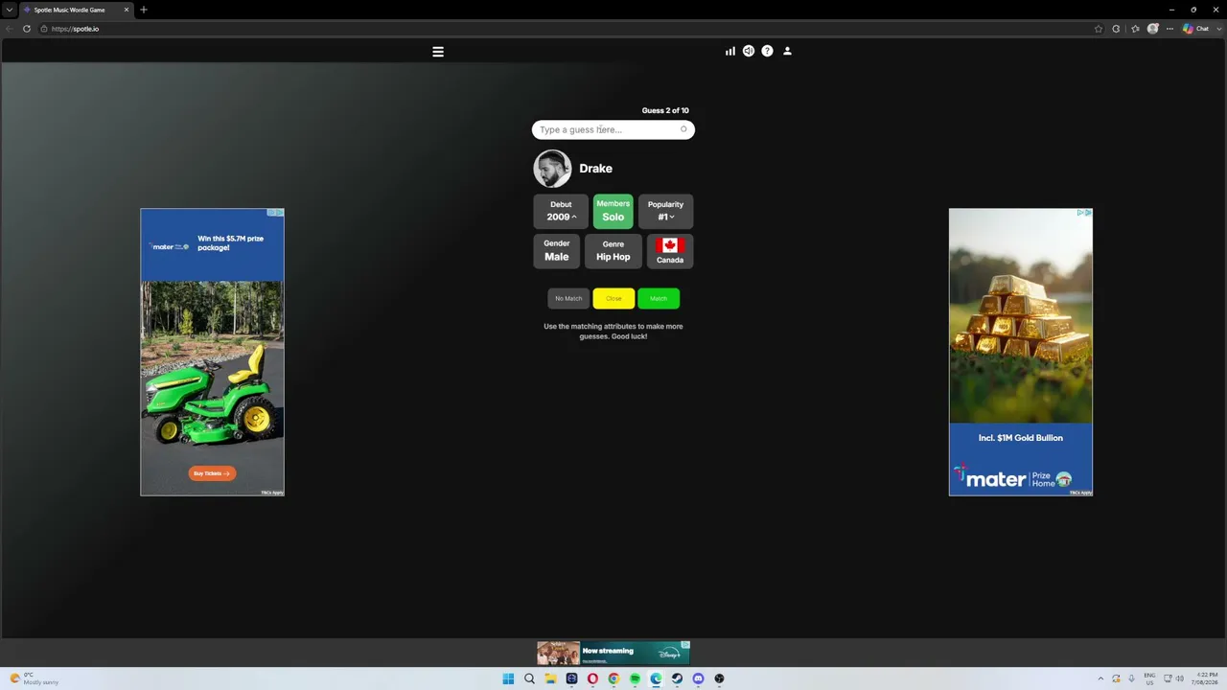This screenshot has width=1227, height=690.
Task: Click the Popularity #1 attribute tile
Action: coord(665,211)
